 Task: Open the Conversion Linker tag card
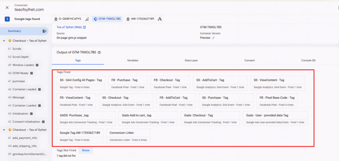pos(128,136)
